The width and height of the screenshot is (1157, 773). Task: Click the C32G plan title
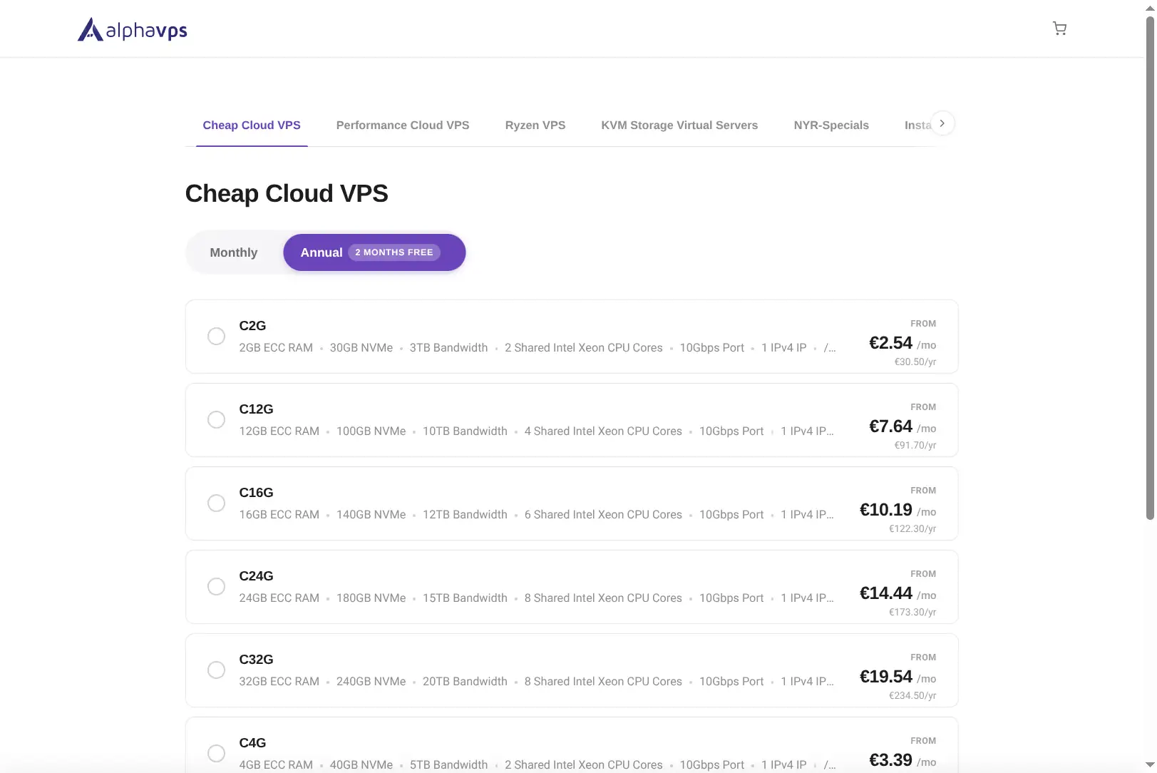point(256,660)
